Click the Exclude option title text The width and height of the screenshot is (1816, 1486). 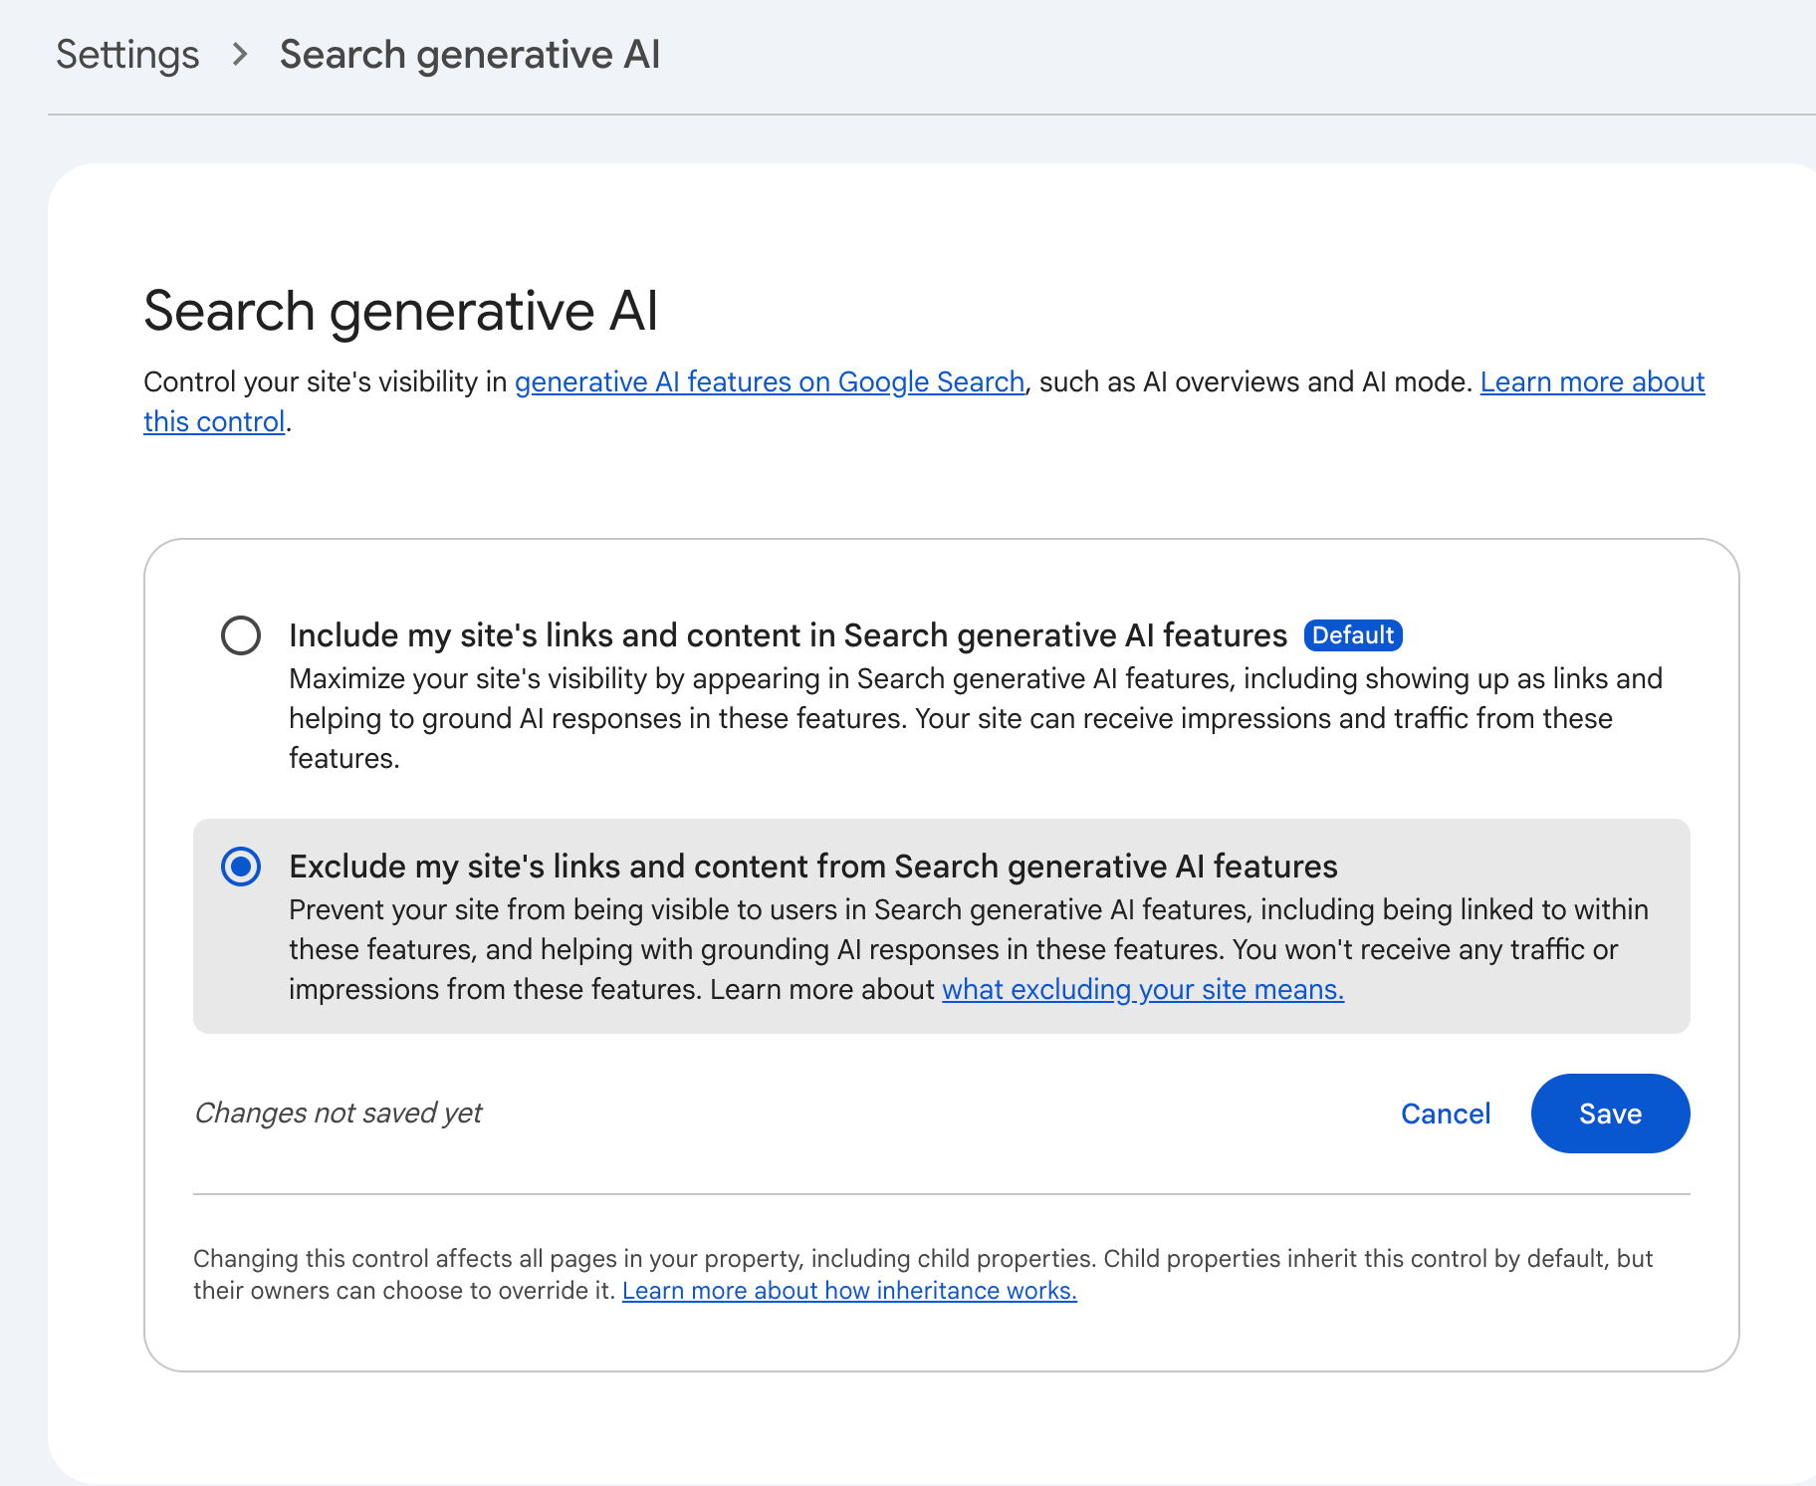click(x=813, y=867)
